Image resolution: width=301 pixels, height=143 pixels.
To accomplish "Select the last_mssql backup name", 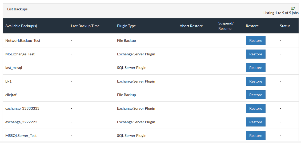I will 14,68.
